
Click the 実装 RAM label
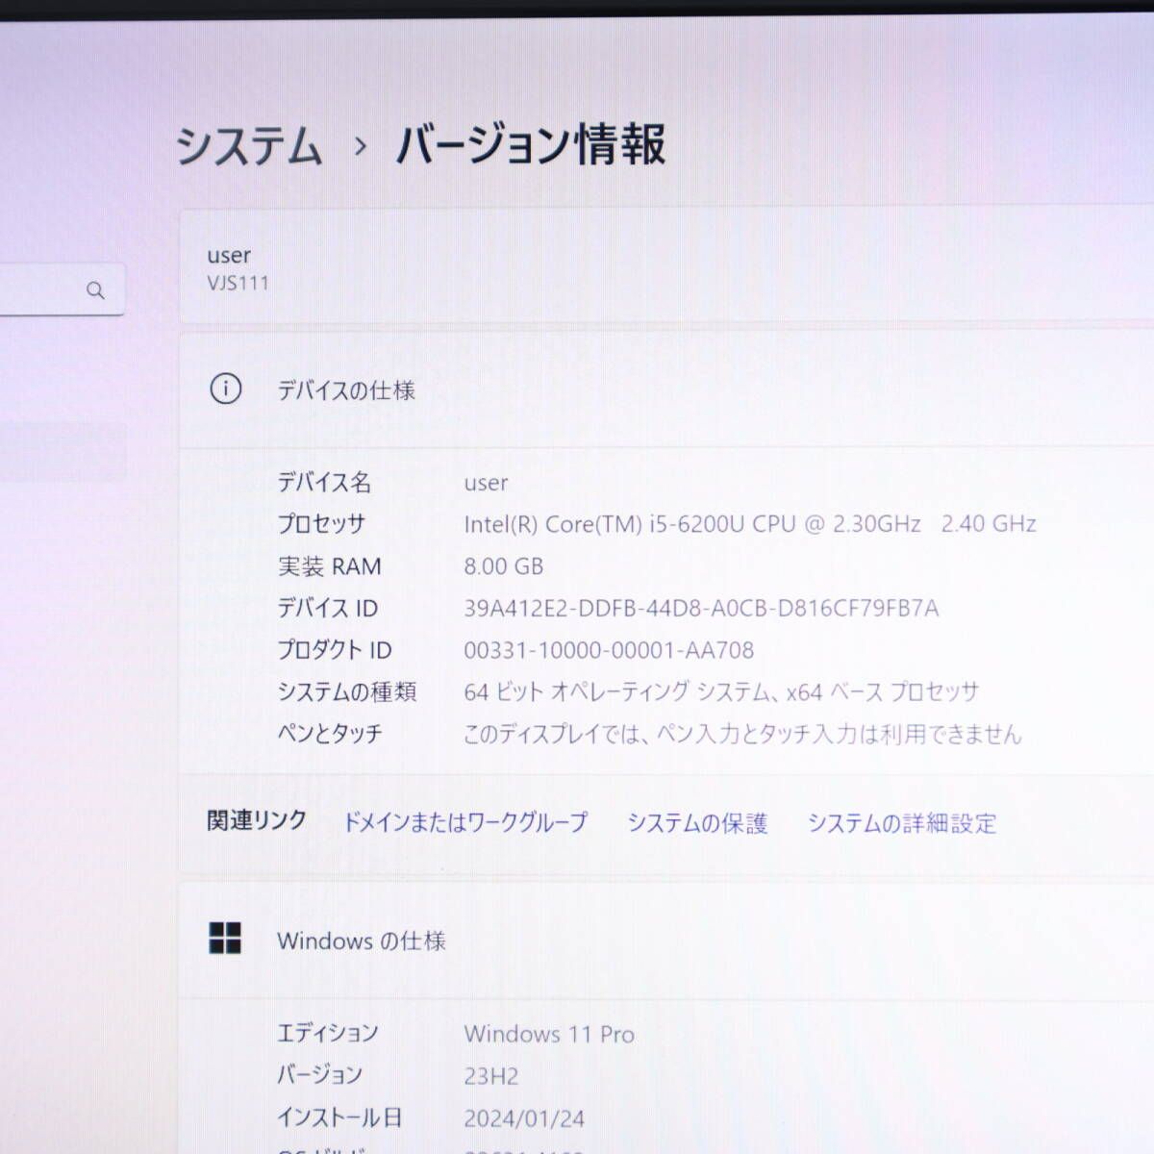coord(329,566)
